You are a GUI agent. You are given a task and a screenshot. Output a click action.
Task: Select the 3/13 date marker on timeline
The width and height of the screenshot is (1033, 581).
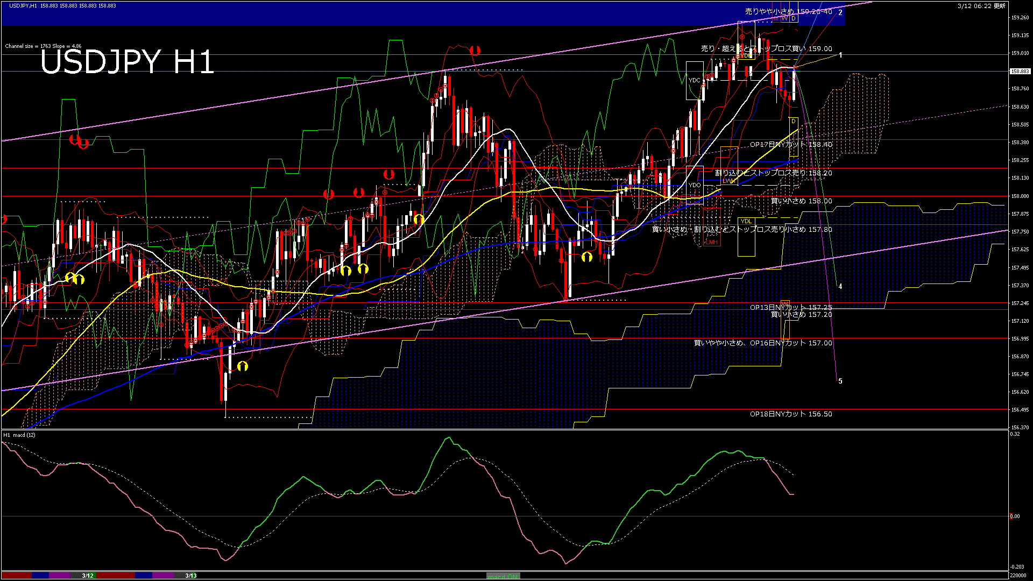pos(190,576)
